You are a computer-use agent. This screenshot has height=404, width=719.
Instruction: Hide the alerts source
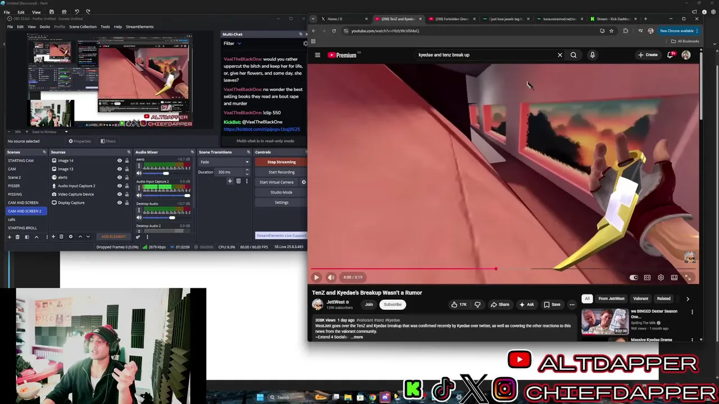coord(119,177)
